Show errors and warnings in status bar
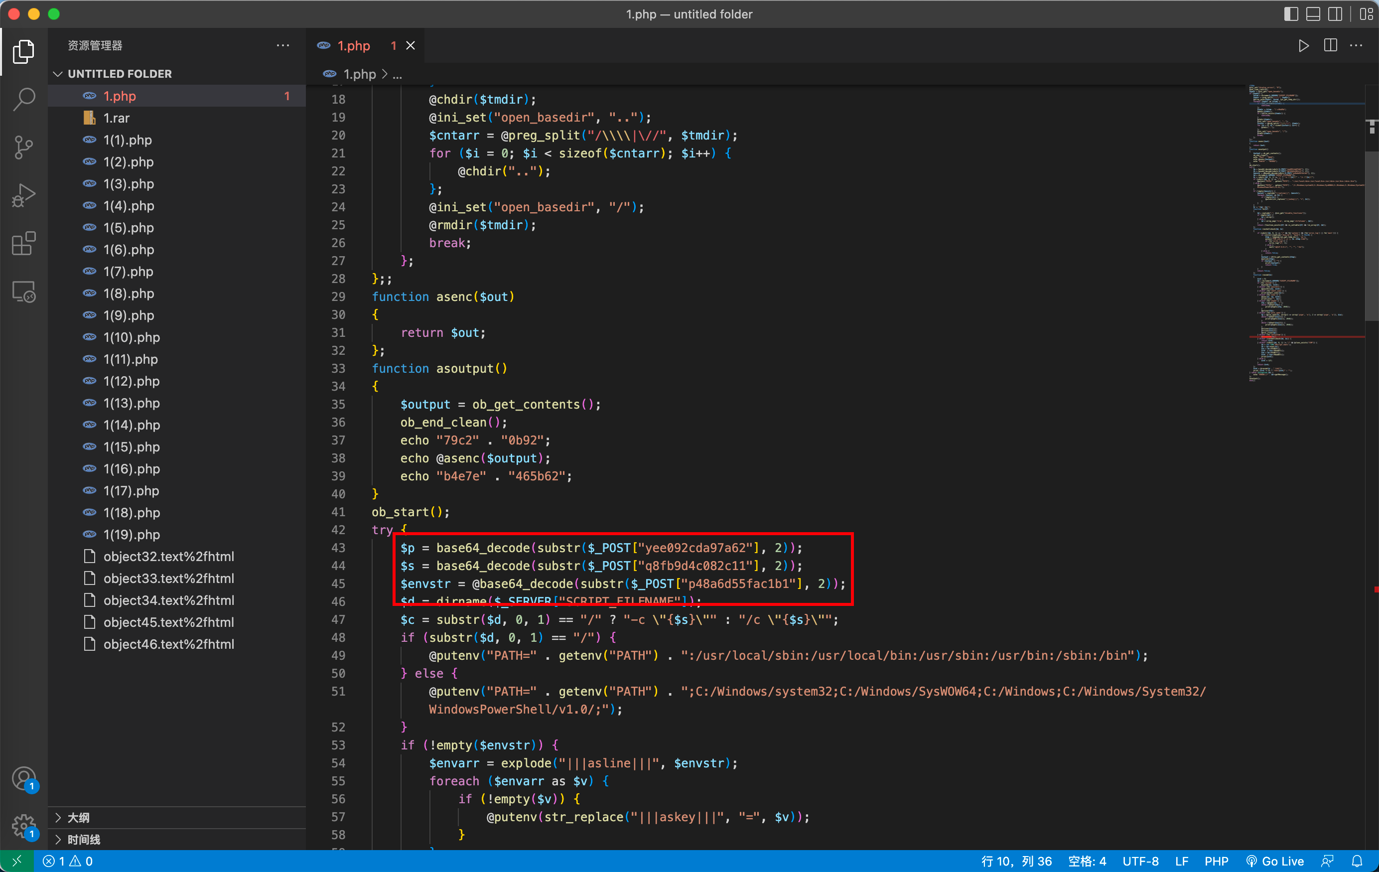 point(68,861)
